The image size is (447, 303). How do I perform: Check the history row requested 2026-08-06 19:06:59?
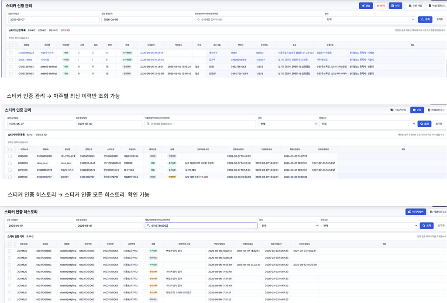pos(10,265)
